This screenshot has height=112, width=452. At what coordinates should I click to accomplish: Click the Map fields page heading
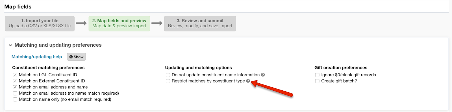[x=18, y=7]
